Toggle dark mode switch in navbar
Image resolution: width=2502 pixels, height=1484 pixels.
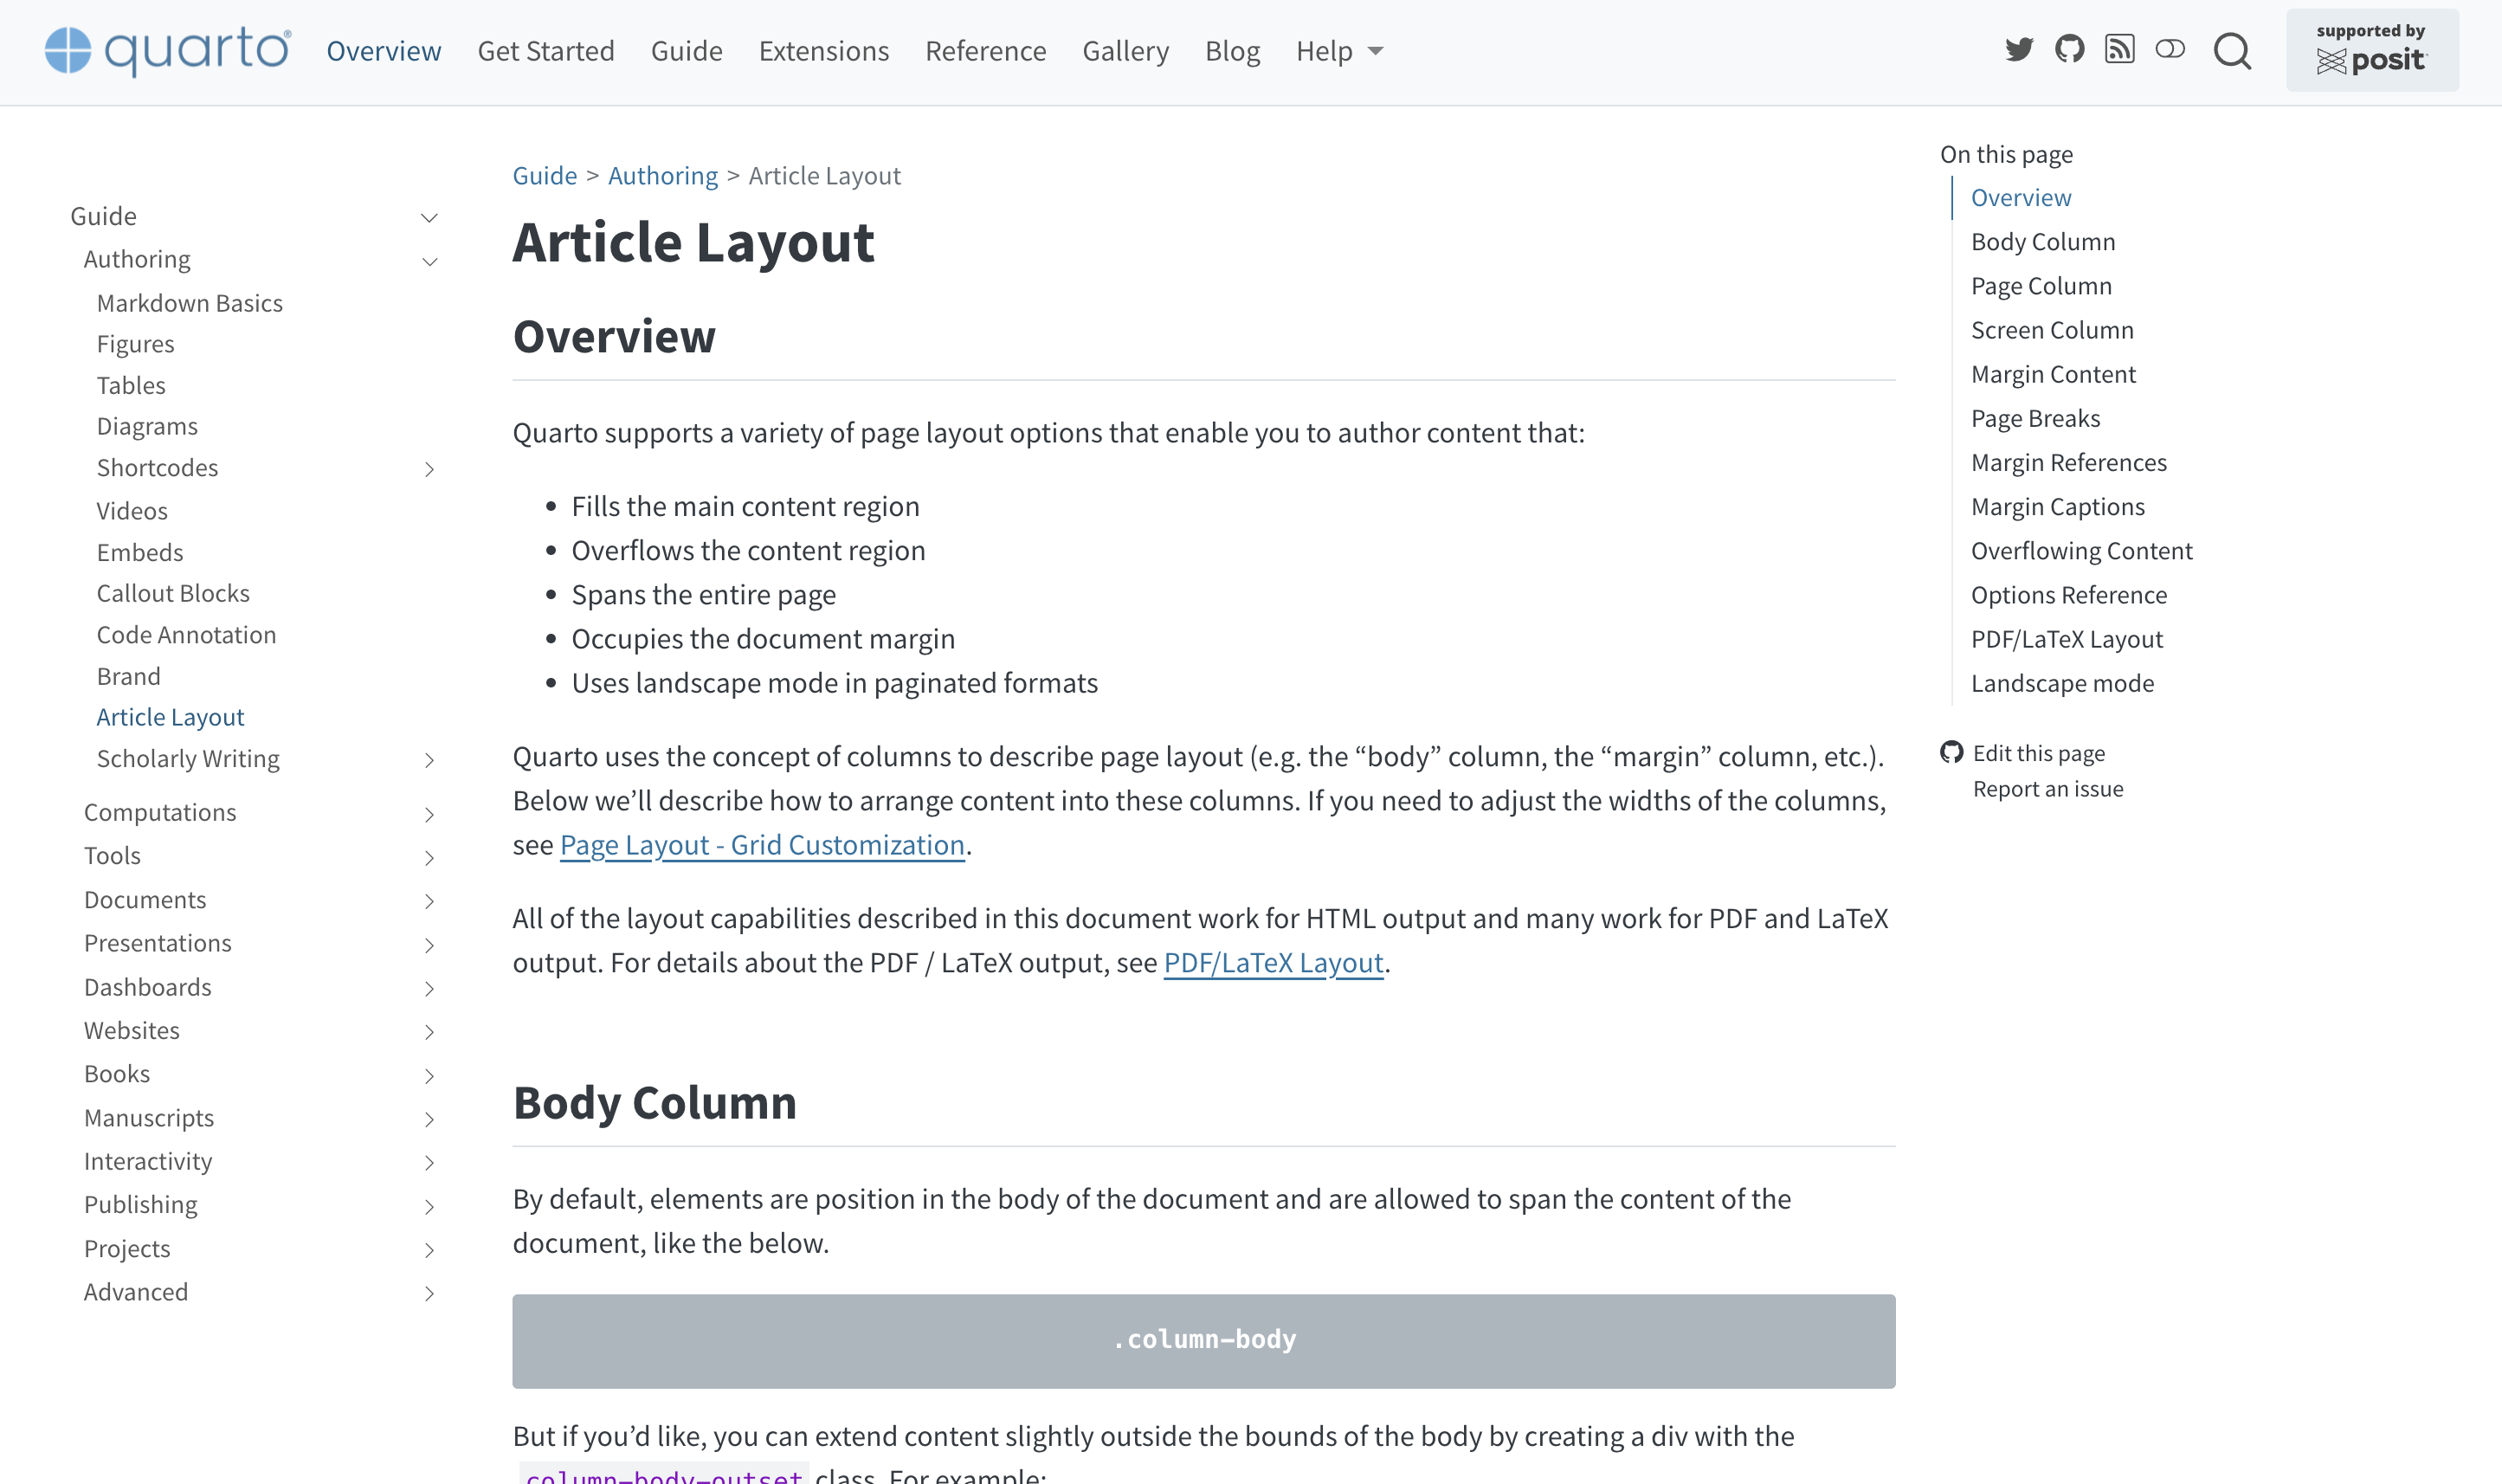pos(2170,49)
